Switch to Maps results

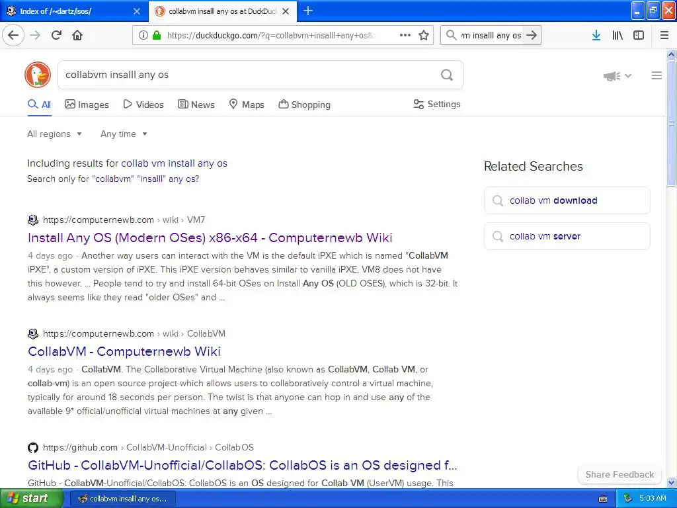pos(247,105)
